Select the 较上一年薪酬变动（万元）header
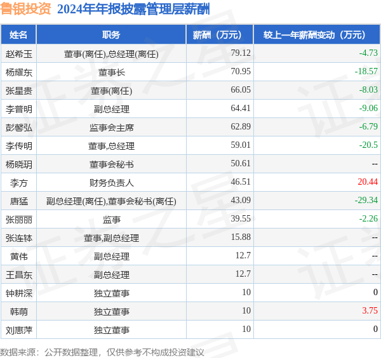Viewport: 381px width, 358px height. coord(317,35)
